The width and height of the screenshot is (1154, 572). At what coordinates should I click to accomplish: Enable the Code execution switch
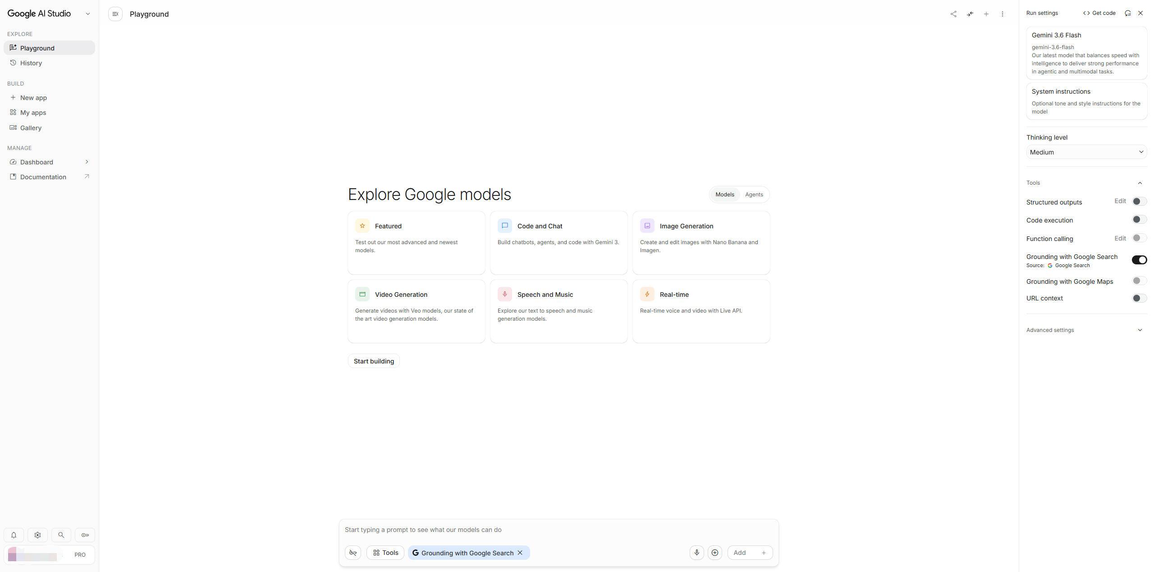tap(1139, 220)
